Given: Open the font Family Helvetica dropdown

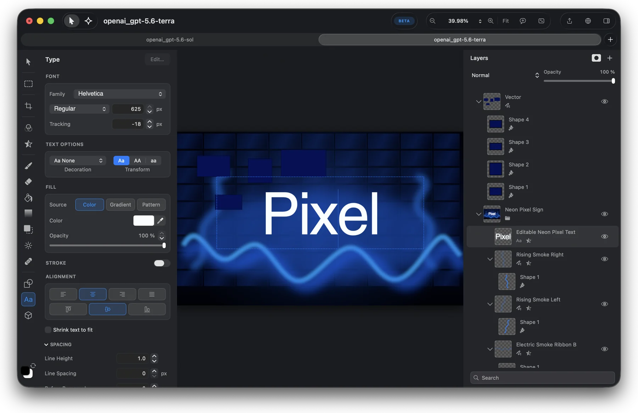Looking at the screenshot, I should point(119,94).
